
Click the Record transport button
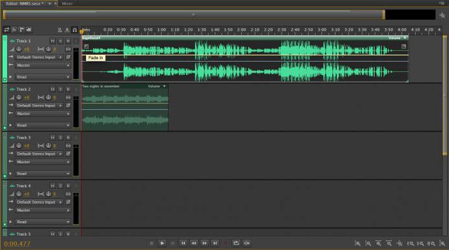tap(225, 244)
